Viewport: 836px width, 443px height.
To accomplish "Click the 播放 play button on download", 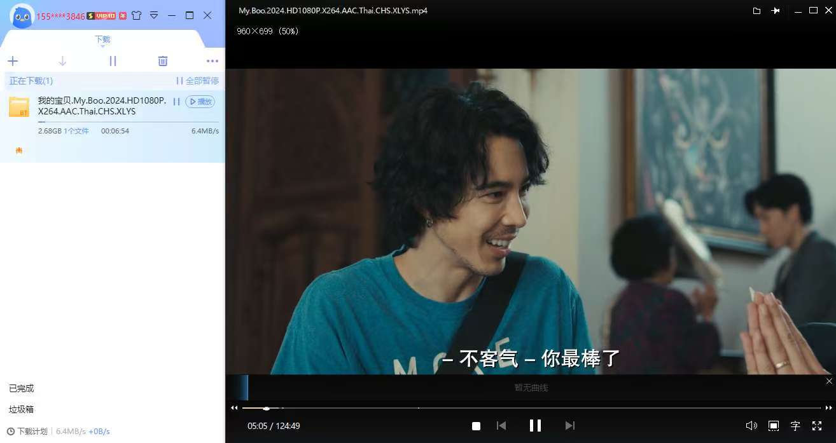I will 200,102.
